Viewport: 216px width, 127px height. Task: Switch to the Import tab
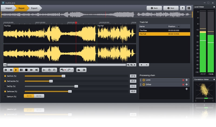pyautogui.click(x=9, y=8)
